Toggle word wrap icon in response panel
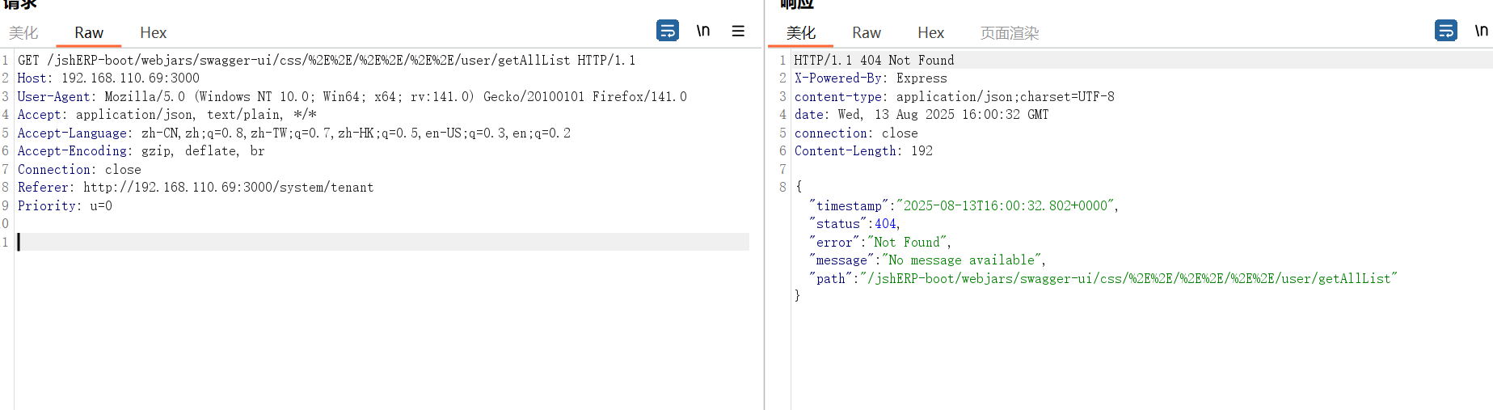 click(1445, 31)
